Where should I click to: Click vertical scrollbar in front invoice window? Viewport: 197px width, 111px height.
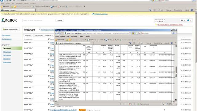[176, 73]
